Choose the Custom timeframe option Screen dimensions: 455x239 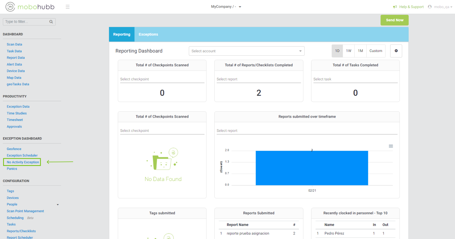point(376,51)
